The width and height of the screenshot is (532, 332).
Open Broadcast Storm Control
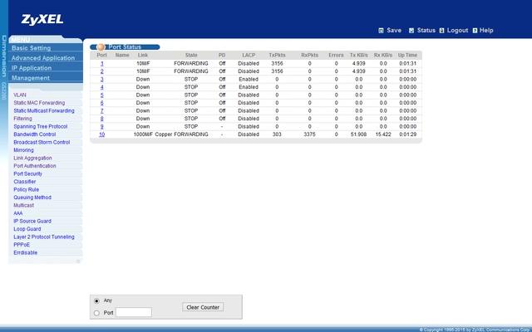(42, 142)
